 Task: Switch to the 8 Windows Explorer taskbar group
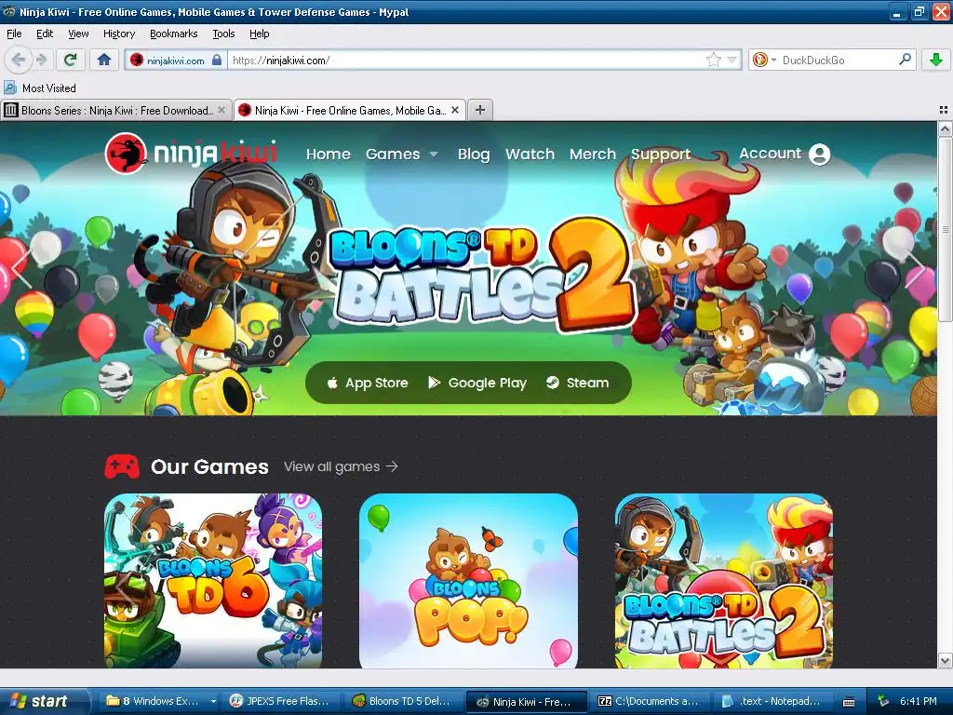tap(161, 701)
